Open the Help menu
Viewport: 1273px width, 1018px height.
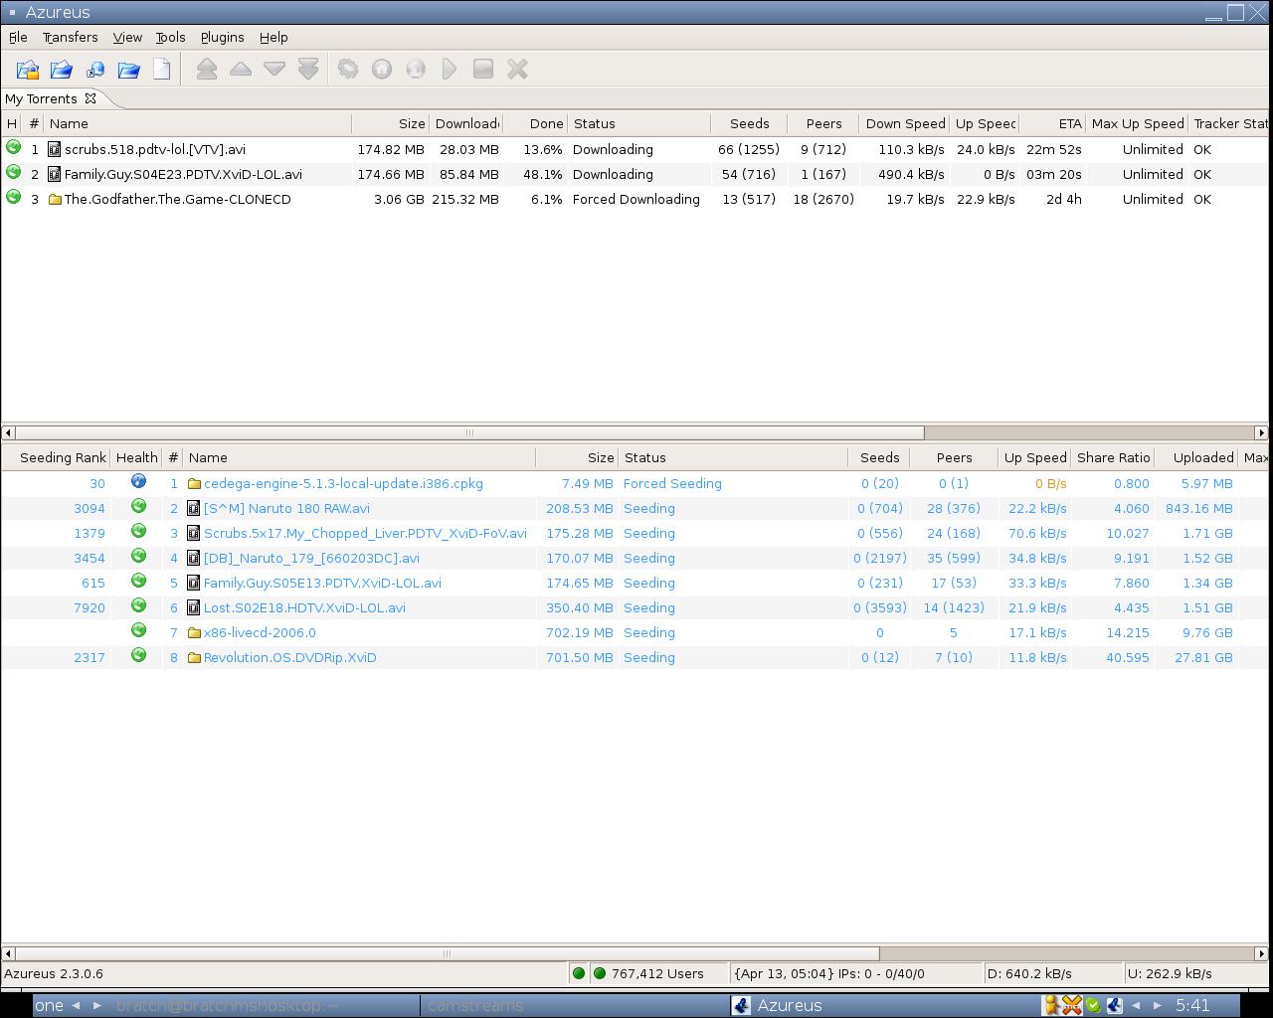(x=273, y=37)
